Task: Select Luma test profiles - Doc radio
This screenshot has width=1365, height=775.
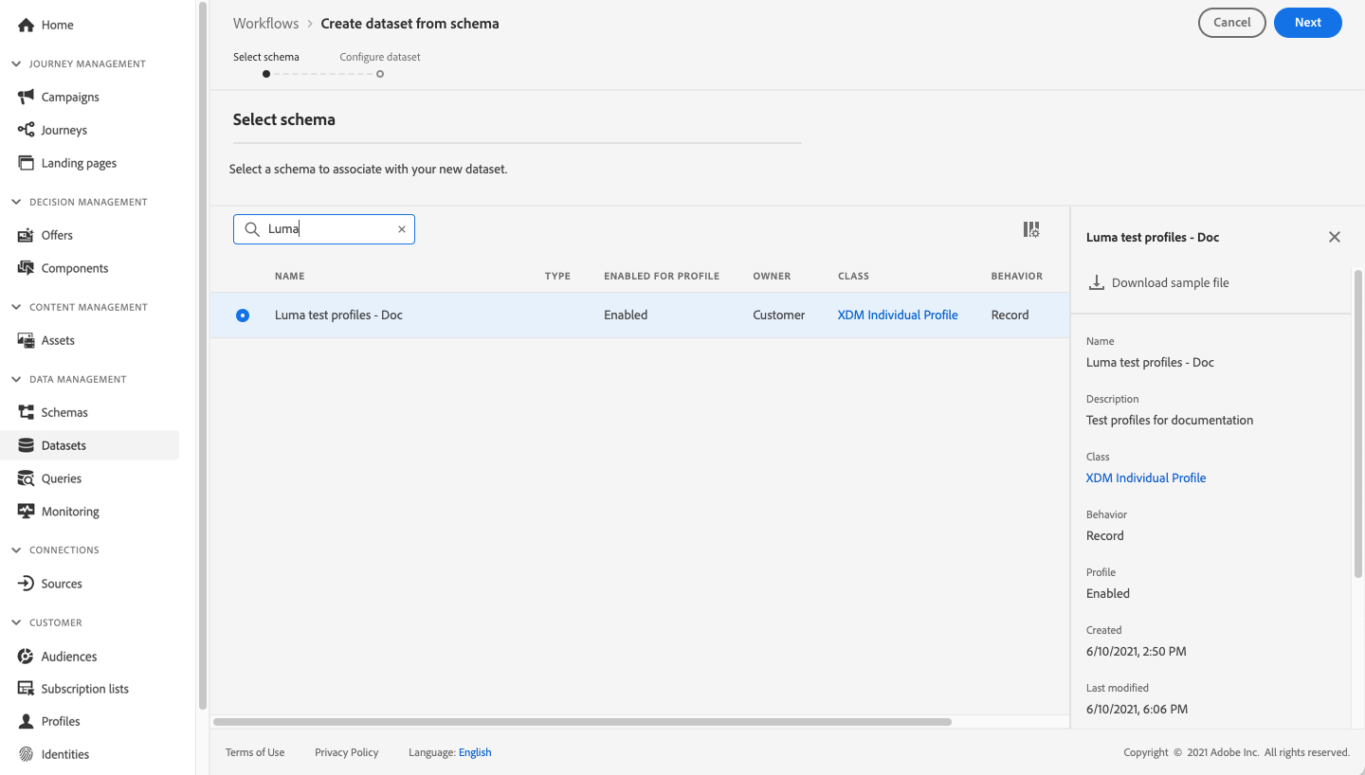Action: (243, 315)
